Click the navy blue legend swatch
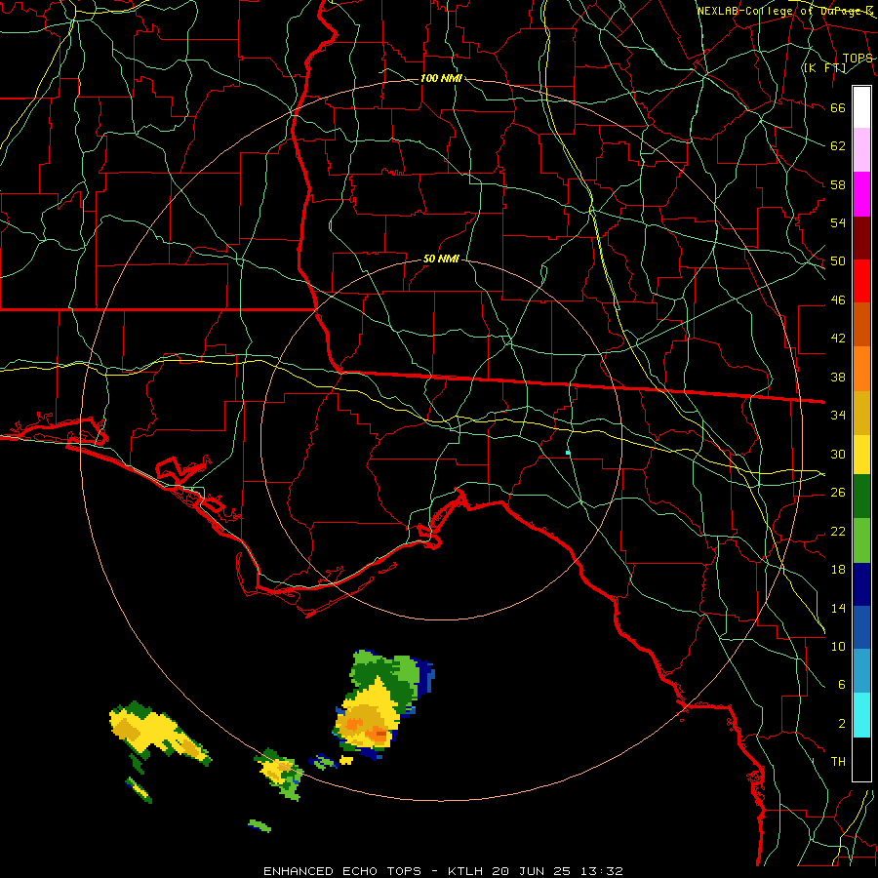This screenshot has width=878, height=878. (x=861, y=584)
